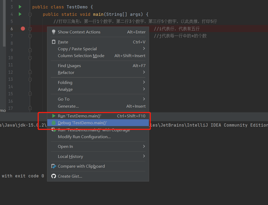This screenshot has width=268, height=205.
Task: Click line number 8 in the gutter
Action: [x=12, y=43]
